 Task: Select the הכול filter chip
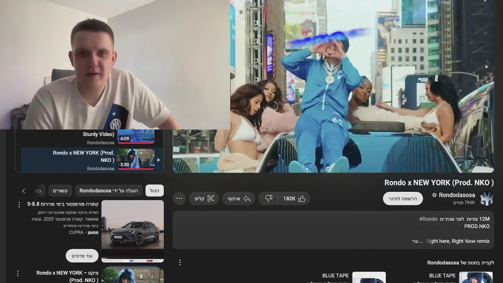point(154,191)
